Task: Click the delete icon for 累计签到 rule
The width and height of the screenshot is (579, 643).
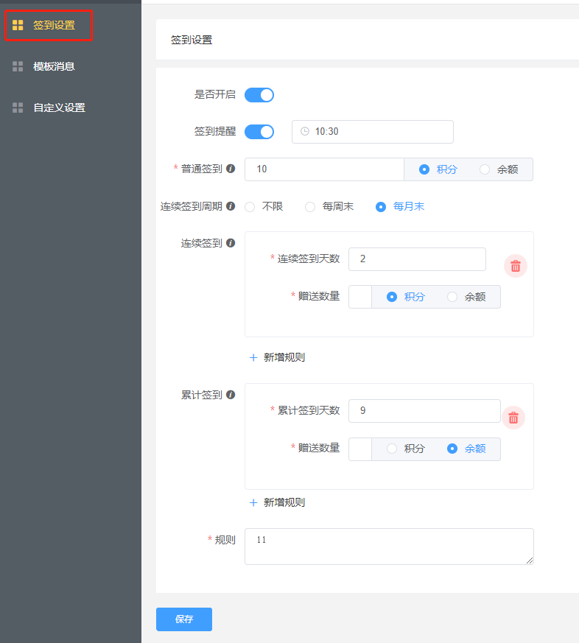Action: pos(513,418)
